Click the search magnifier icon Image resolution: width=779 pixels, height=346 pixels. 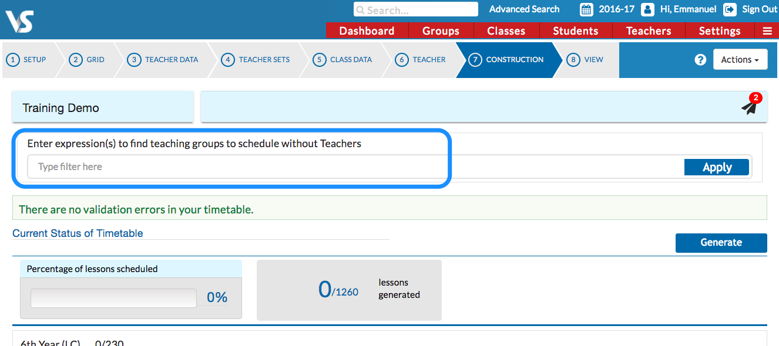click(x=360, y=10)
